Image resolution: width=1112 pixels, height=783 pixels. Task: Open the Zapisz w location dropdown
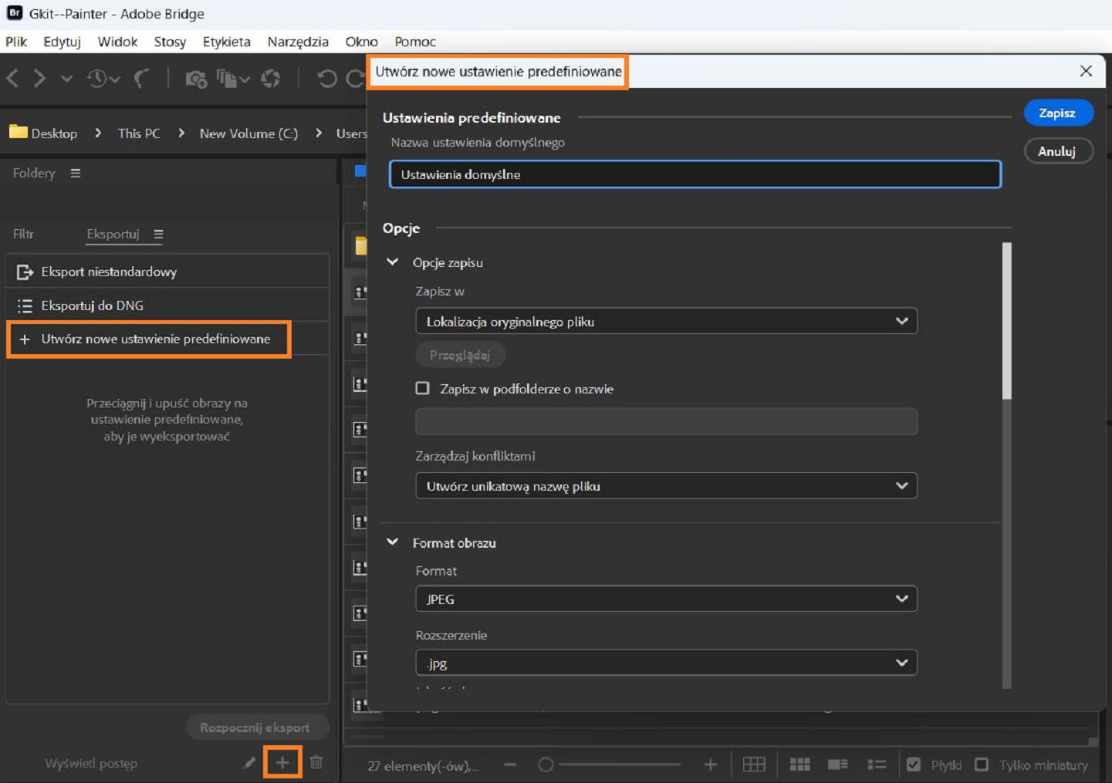[666, 321]
